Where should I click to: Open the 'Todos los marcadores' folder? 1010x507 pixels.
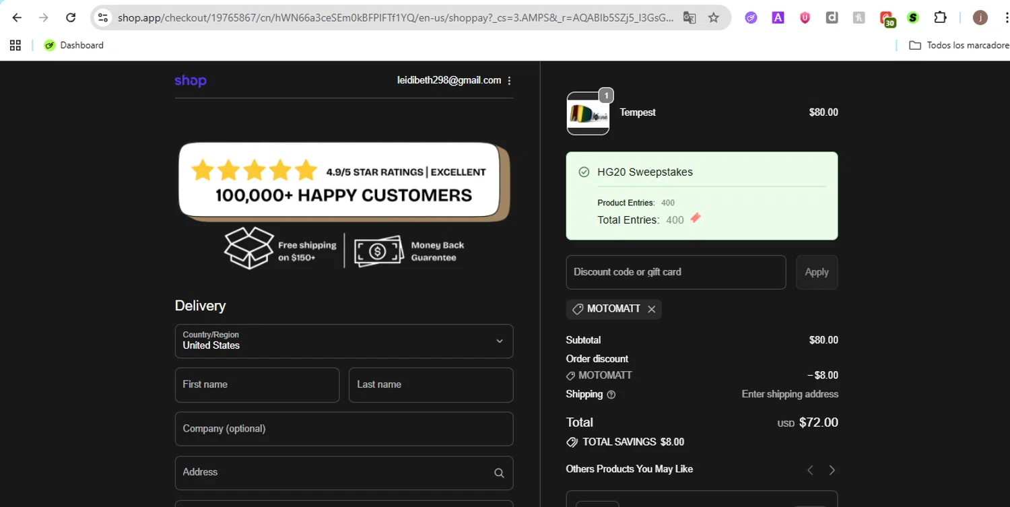(959, 45)
